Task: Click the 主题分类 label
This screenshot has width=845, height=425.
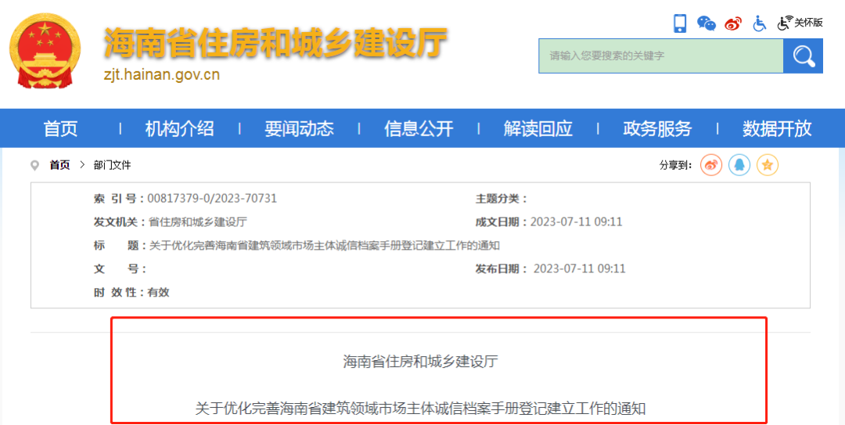Action: pos(502,199)
